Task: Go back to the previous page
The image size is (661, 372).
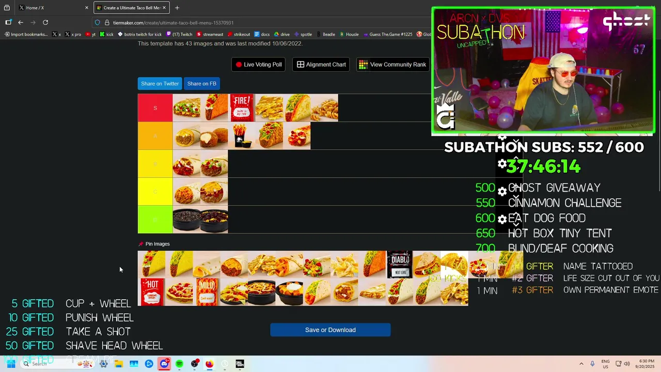Action: coord(21,22)
